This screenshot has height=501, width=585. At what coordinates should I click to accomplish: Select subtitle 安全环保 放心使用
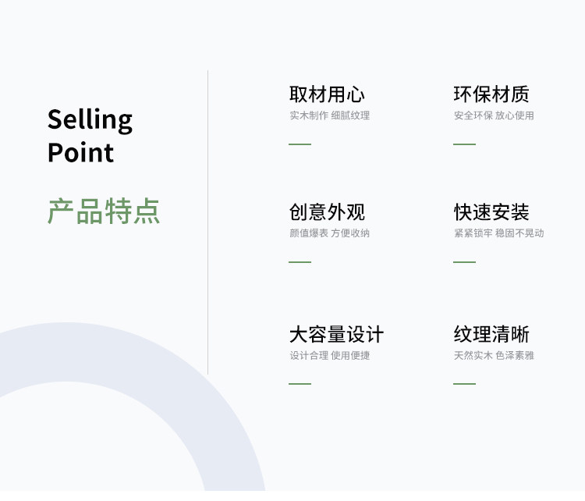494,115
